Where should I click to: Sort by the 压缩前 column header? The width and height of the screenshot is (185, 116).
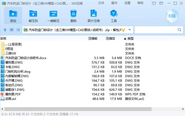tap(93, 38)
